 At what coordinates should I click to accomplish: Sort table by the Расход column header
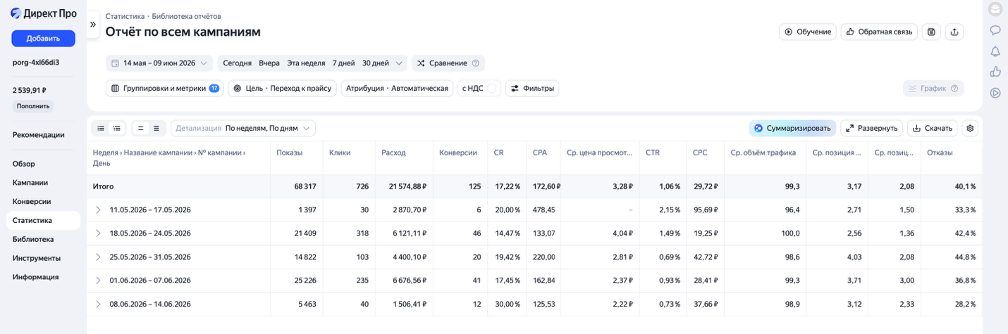coord(393,153)
